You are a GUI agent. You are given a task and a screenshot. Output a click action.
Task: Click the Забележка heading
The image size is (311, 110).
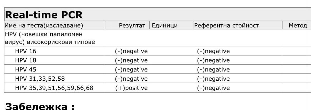point(40,106)
